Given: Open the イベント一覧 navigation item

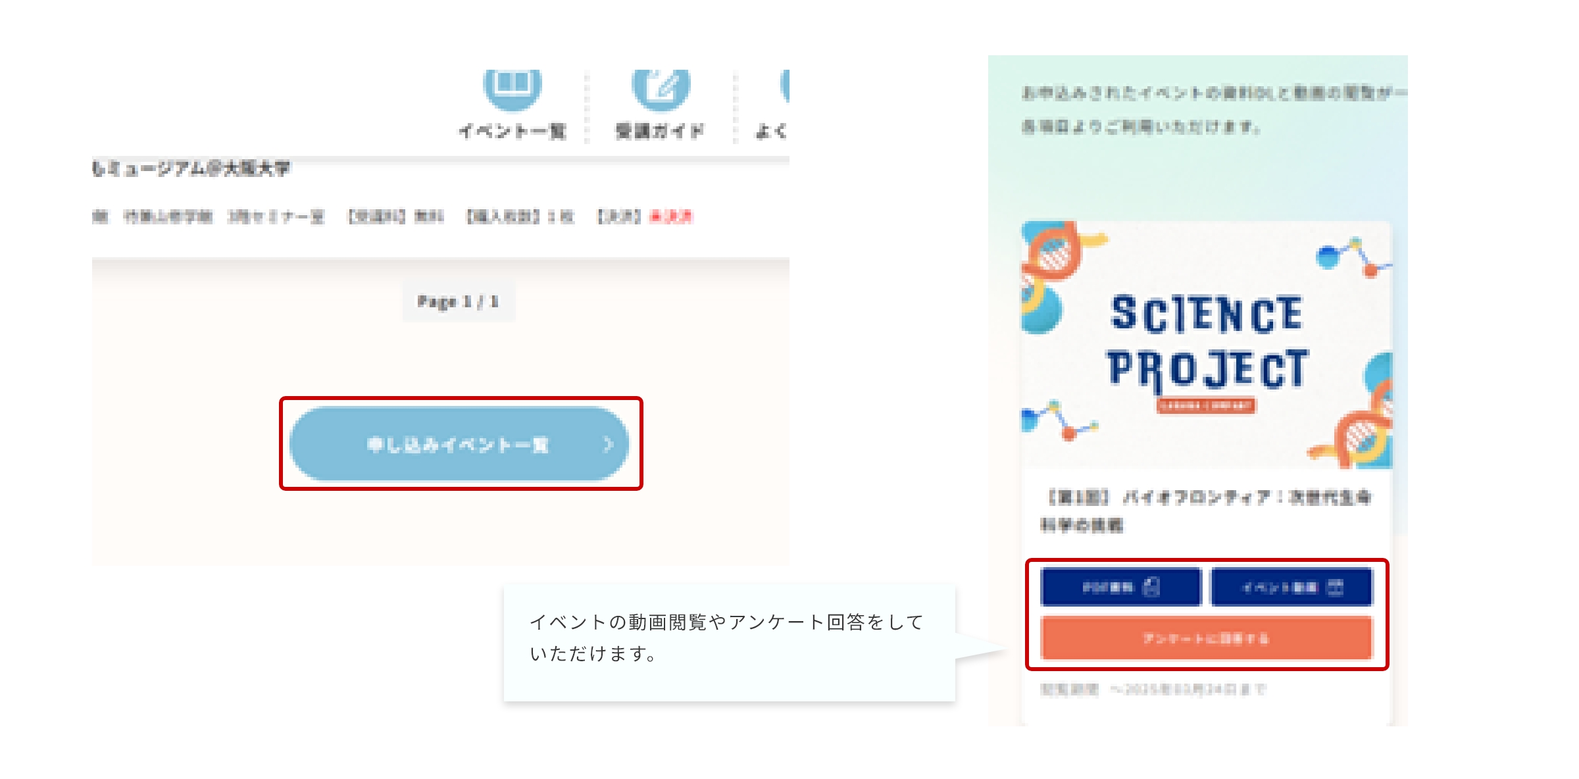Looking at the screenshot, I should [513, 131].
